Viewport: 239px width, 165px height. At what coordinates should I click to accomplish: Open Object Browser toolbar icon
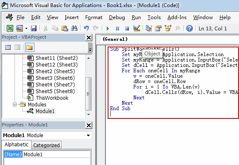[x=168, y=28]
